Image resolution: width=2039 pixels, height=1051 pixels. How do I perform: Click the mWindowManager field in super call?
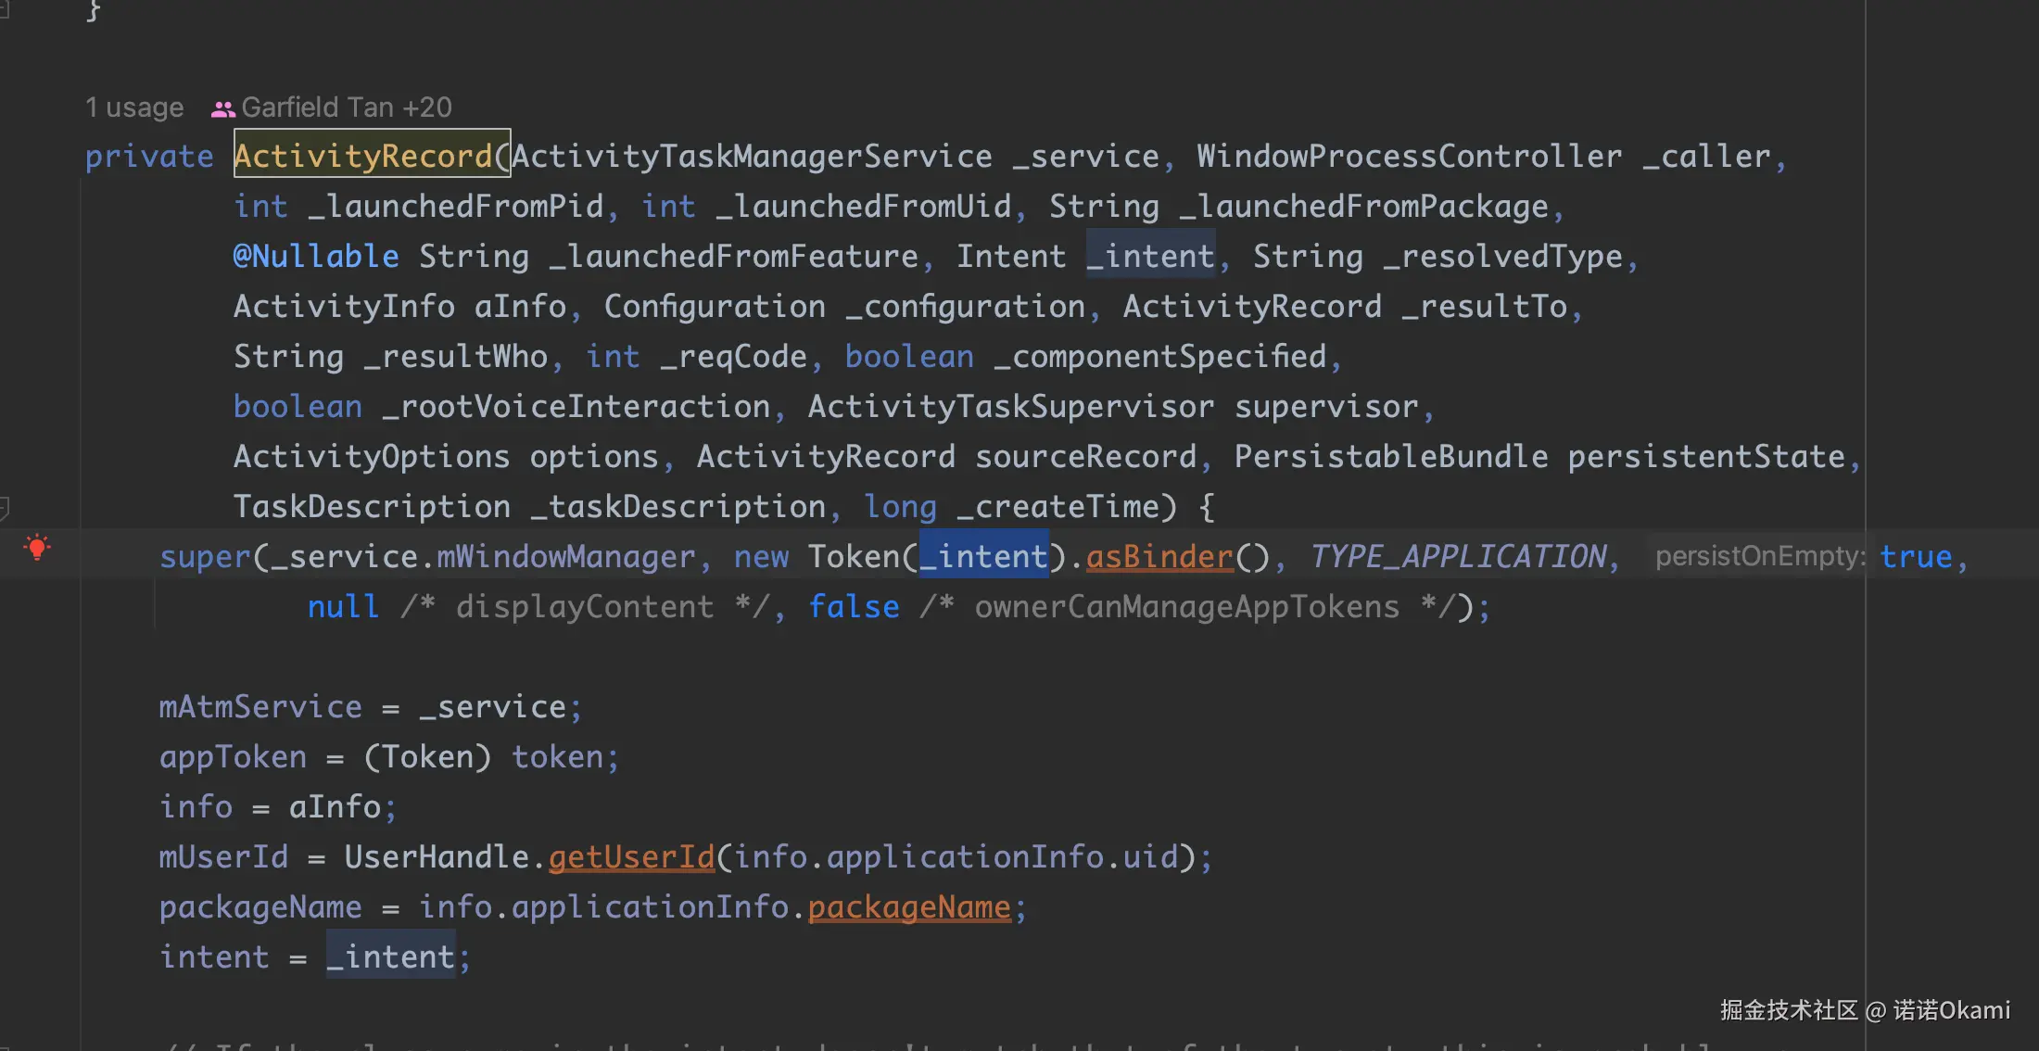tap(565, 556)
